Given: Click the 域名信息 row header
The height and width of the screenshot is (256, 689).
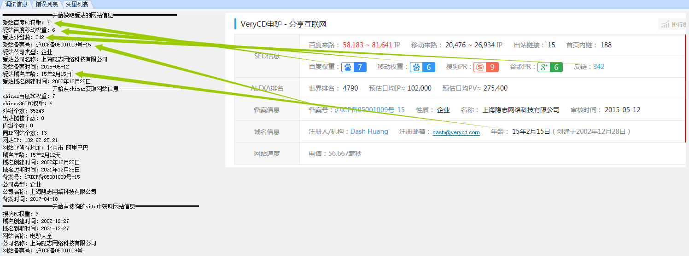Looking at the screenshot, I should click(267, 131).
